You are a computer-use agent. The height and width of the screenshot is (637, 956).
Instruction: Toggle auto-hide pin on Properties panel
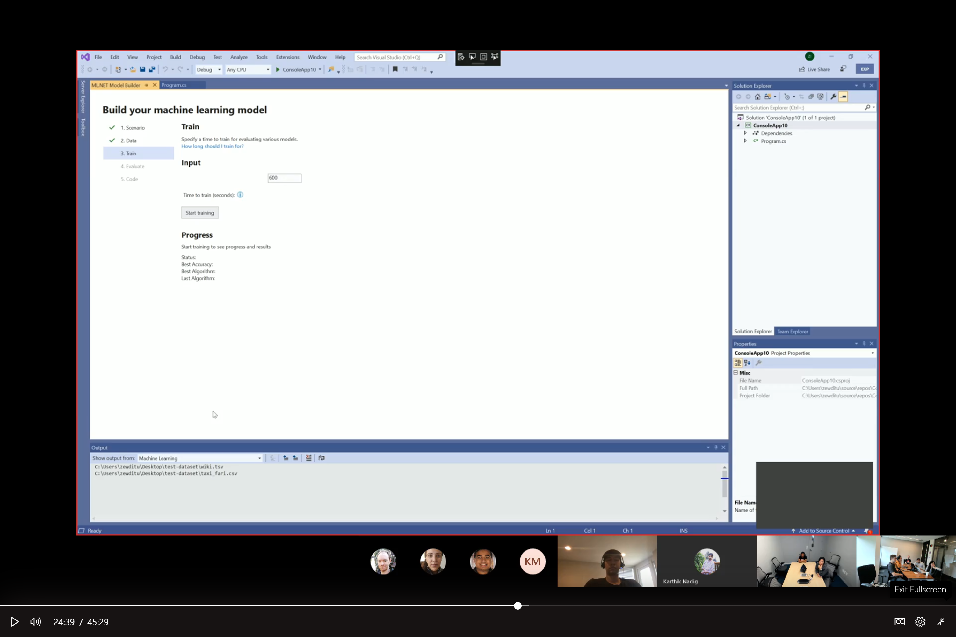864,343
